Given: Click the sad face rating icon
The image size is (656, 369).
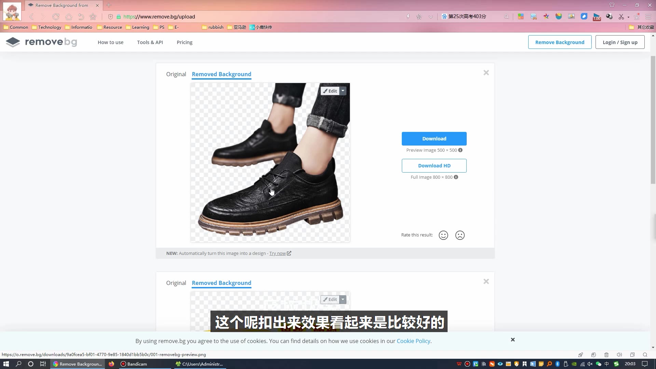Looking at the screenshot, I should (x=460, y=235).
